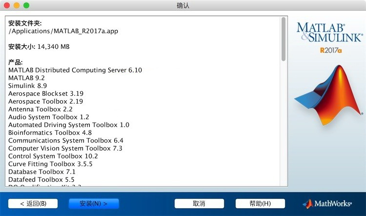
Task: Select Aerospace Toolbox 2.19
Action: pyautogui.click(x=45, y=102)
